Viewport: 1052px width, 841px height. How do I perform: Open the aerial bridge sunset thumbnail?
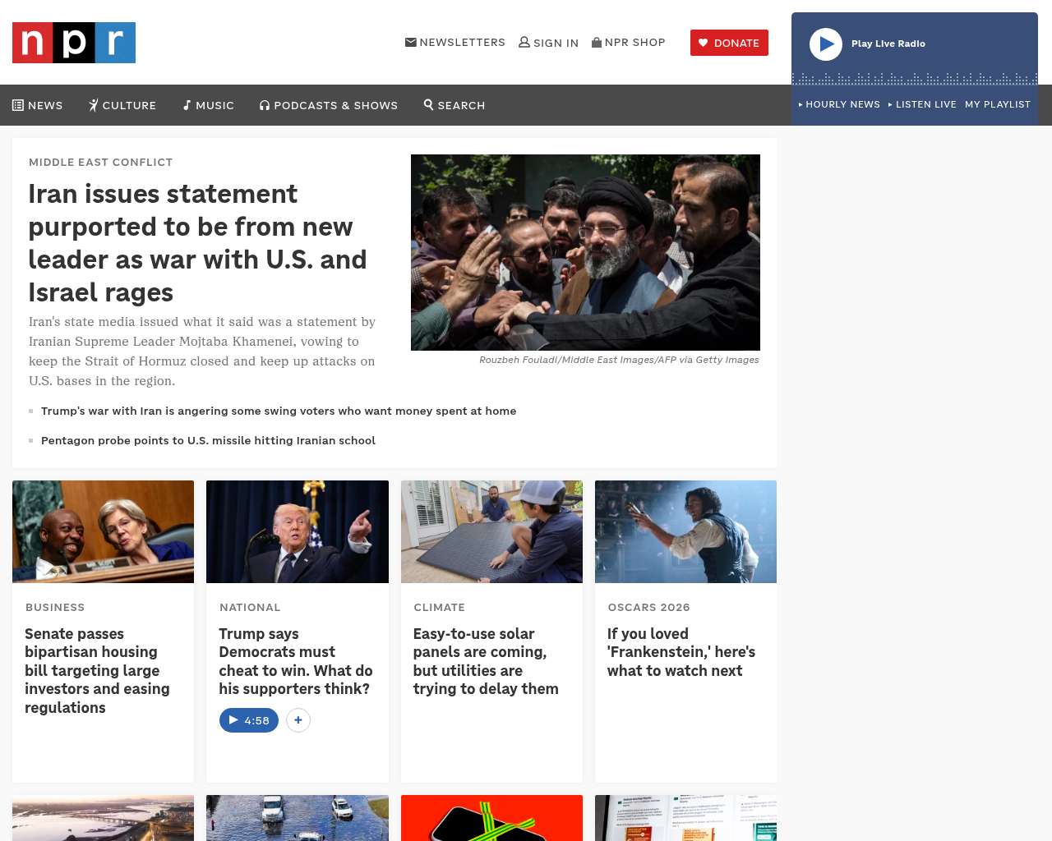tap(104, 818)
